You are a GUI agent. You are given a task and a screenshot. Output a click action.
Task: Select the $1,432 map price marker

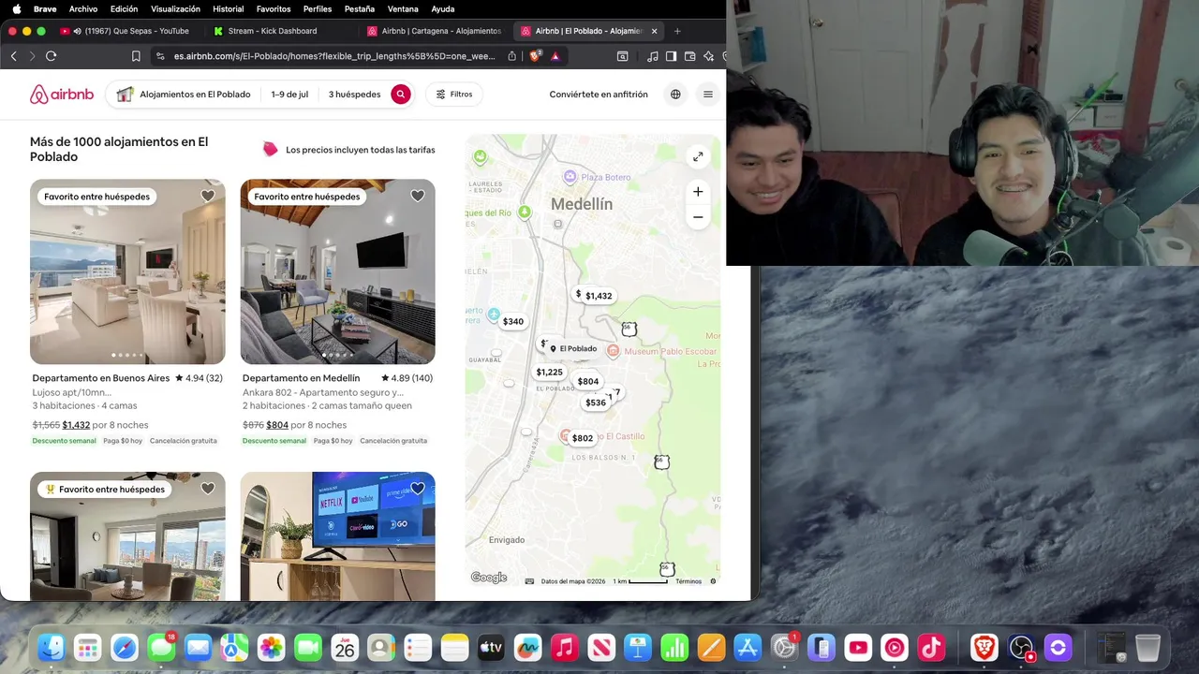point(599,296)
